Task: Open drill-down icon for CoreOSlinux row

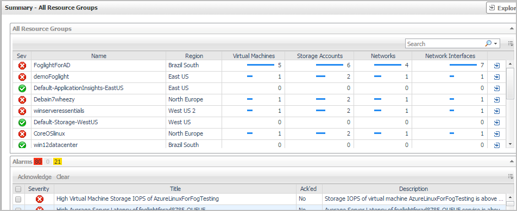Action: coord(496,134)
